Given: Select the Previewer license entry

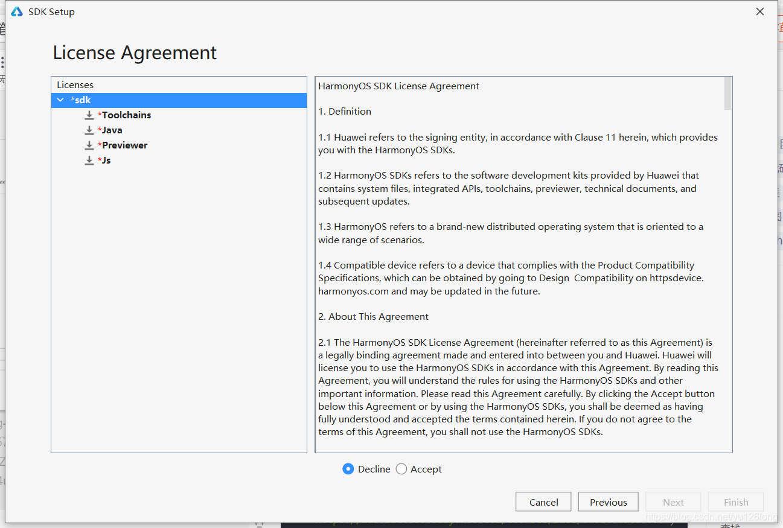Looking at the screenshot, I should click(123, 145).
